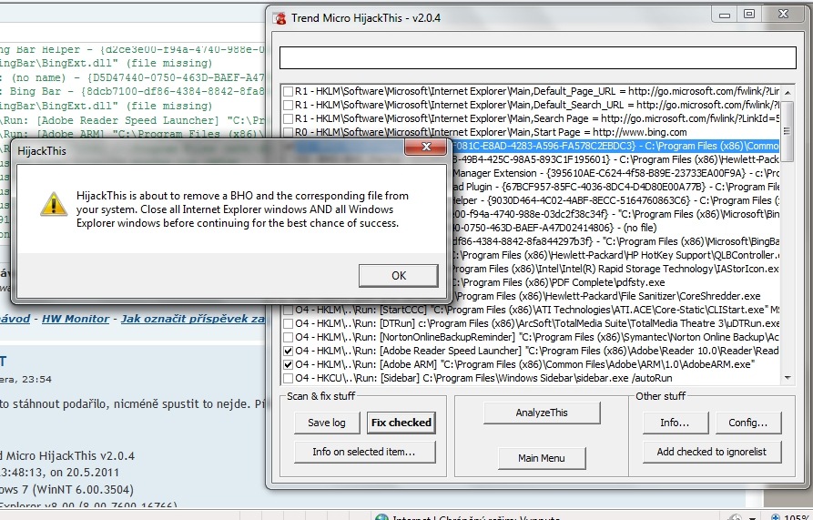Select the Manager Extension 395610AE row

(x=615, y=173)
